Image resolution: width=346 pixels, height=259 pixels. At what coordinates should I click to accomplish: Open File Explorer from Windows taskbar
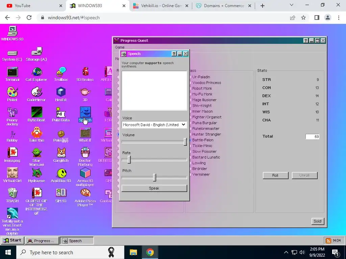point(133,252)
